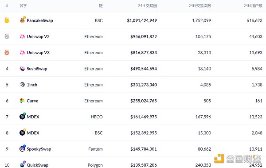Open the PancakeSwap name link
The height and width of the screenshot is (168, 266).
40,20
